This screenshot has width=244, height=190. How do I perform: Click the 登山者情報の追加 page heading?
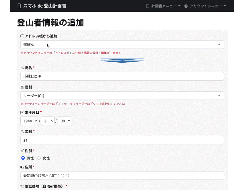point(50,23)
